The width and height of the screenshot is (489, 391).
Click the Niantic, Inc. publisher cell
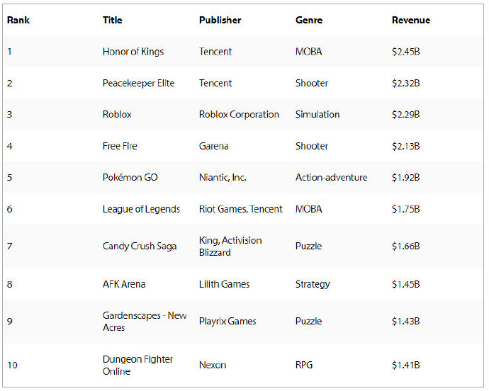pos(223,178)
